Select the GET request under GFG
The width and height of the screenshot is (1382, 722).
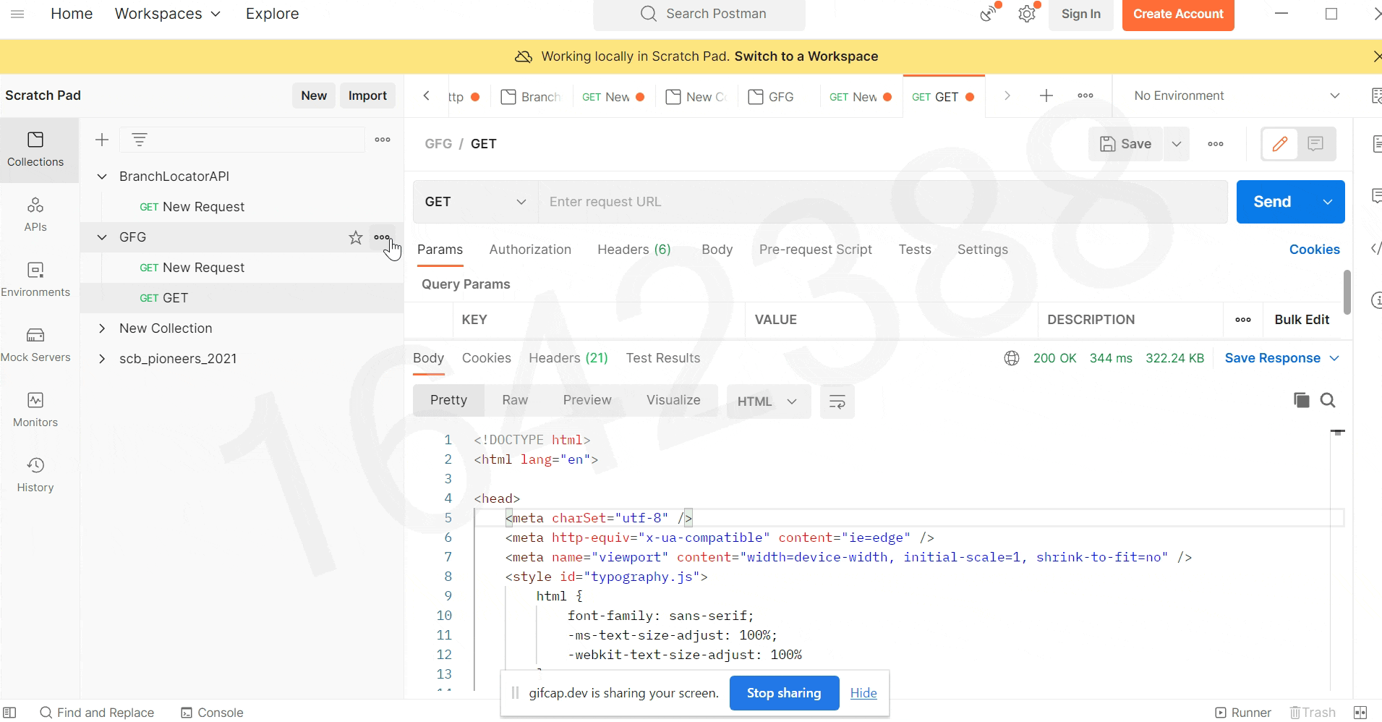point(242,298)
